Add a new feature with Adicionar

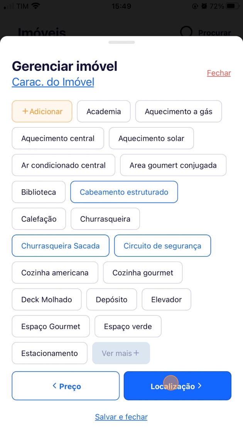click(42, 112)
